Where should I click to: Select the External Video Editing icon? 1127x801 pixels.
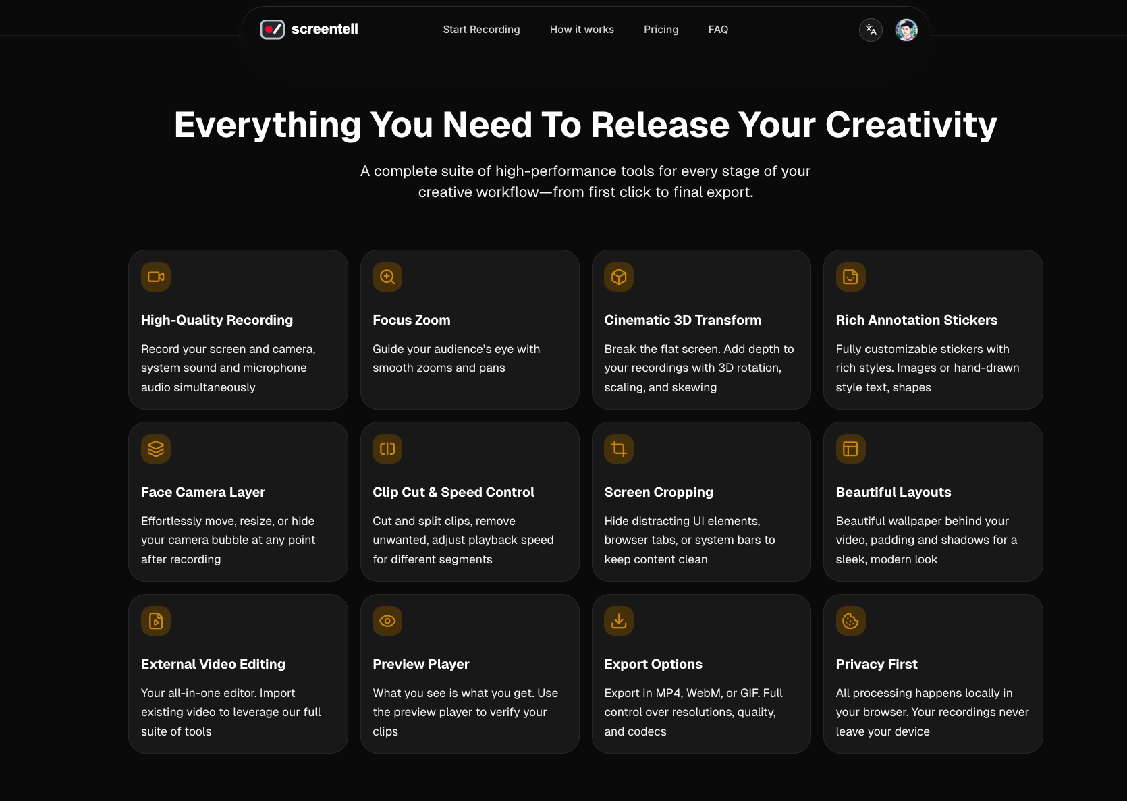click(x=156, y=621)
